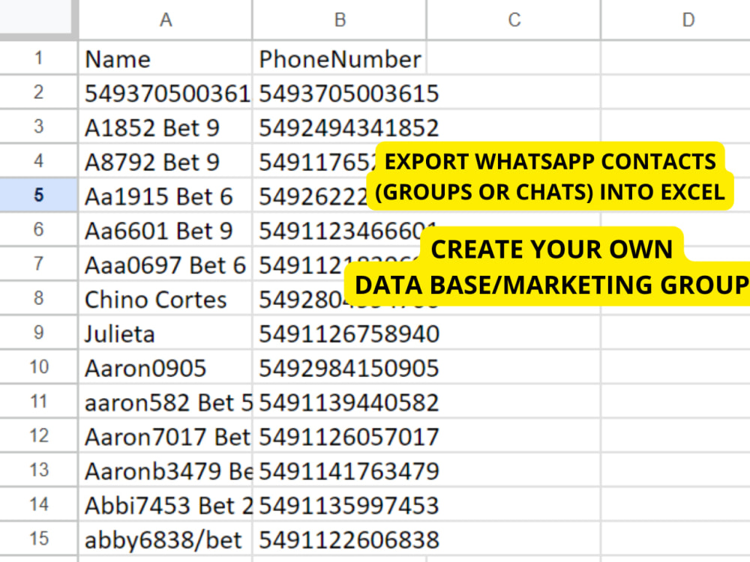
Task: Select column header A
Action: click(165, 19)
